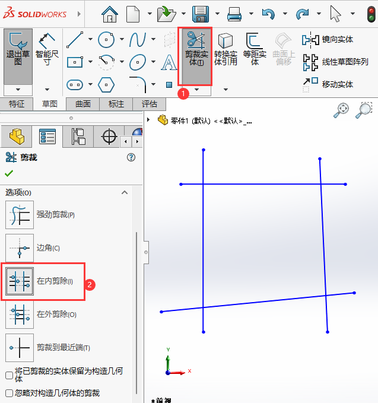Image resolution: width=378 pixels, height=403 pixels.
Task: Select the Ellipse sketch tool
Action: [x=138, y=62]
